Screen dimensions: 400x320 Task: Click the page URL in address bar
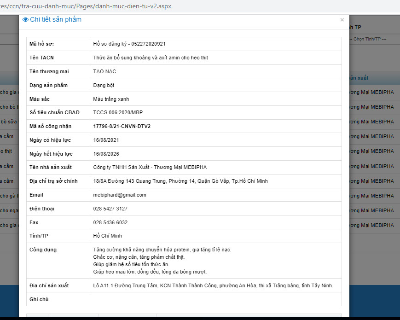85,6
